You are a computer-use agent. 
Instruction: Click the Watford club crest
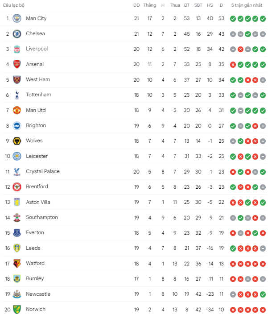pyautogui.click(x=17, y=264)
